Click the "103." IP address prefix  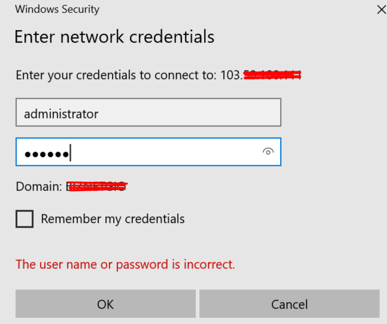(231, 75)
